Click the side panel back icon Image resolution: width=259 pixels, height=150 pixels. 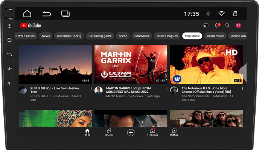pos(9,54)
